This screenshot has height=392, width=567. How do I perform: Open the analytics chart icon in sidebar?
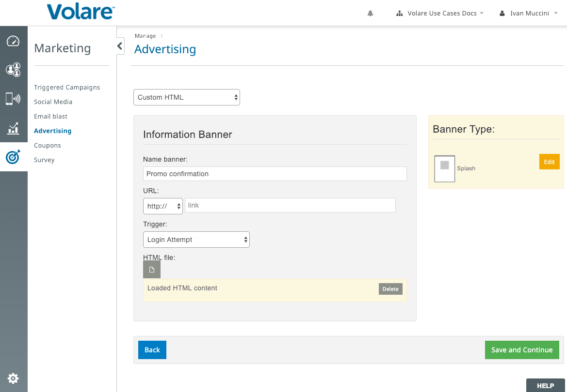coord(14,128)
